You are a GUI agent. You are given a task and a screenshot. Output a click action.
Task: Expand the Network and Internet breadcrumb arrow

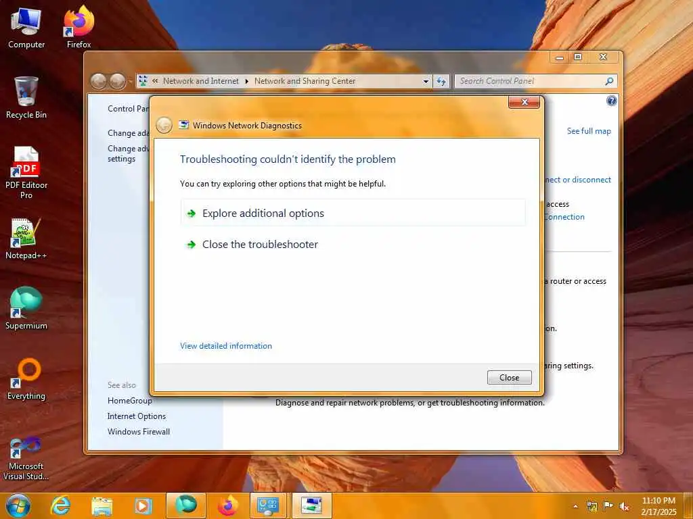(246, 81)
